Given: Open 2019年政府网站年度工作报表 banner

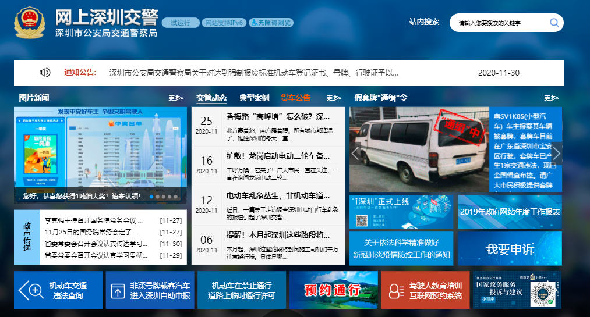Looking at the screenshot, I should tap(510, 212).
